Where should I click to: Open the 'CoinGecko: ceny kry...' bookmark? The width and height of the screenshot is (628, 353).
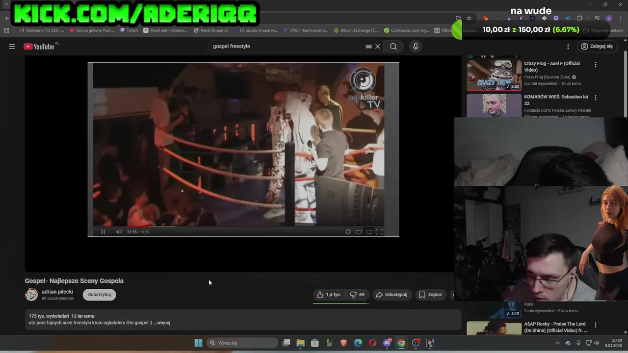(x=406, y=30)
